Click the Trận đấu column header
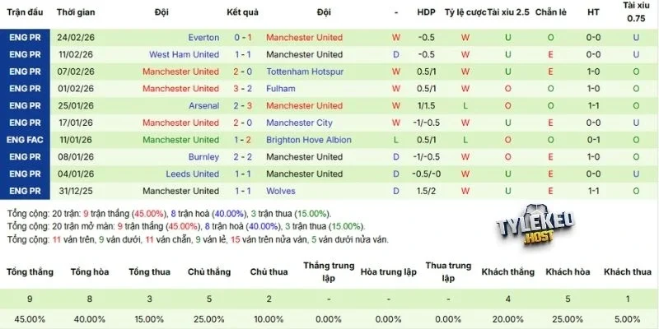Screen dimensions: 659x329 pos(25,13)
